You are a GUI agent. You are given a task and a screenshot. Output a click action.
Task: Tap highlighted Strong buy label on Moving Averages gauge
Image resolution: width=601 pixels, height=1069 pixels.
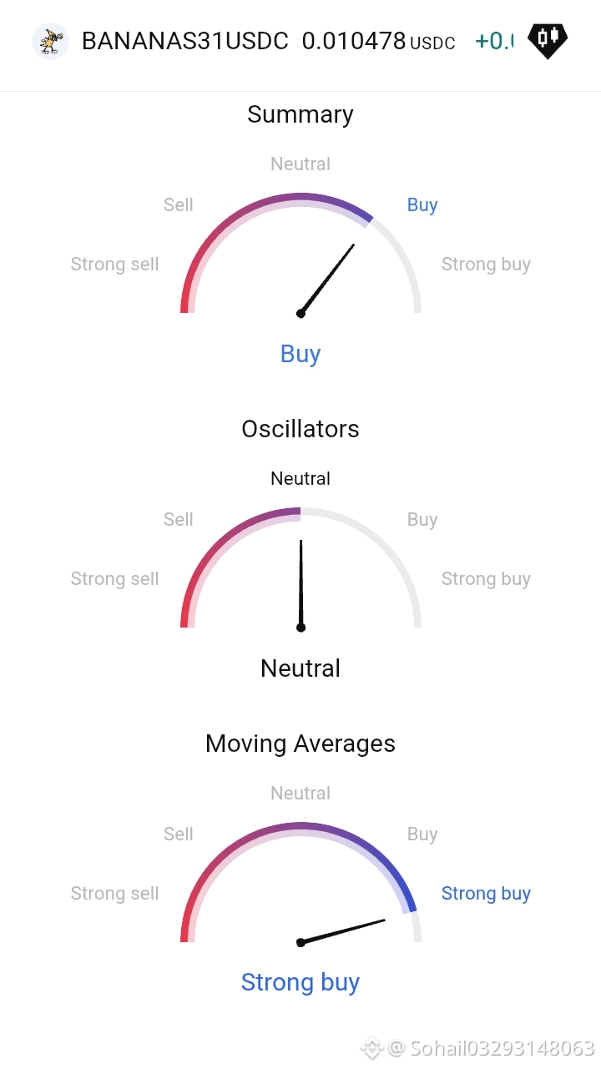[486, 893]
